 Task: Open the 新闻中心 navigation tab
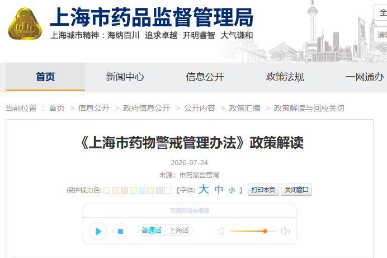125,77
